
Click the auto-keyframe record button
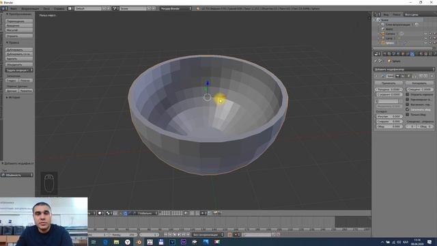(229, 234)
